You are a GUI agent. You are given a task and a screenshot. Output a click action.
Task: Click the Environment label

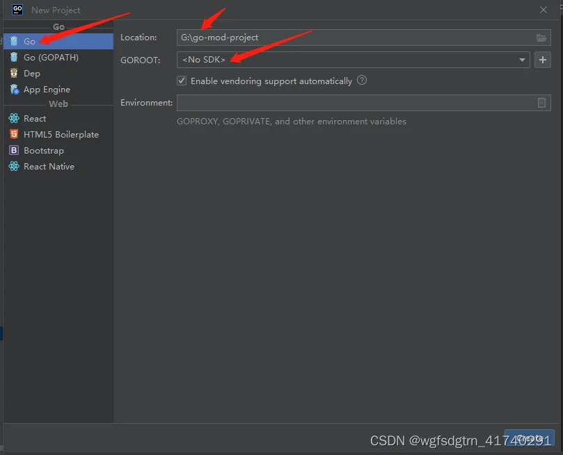tap(147, 103)
